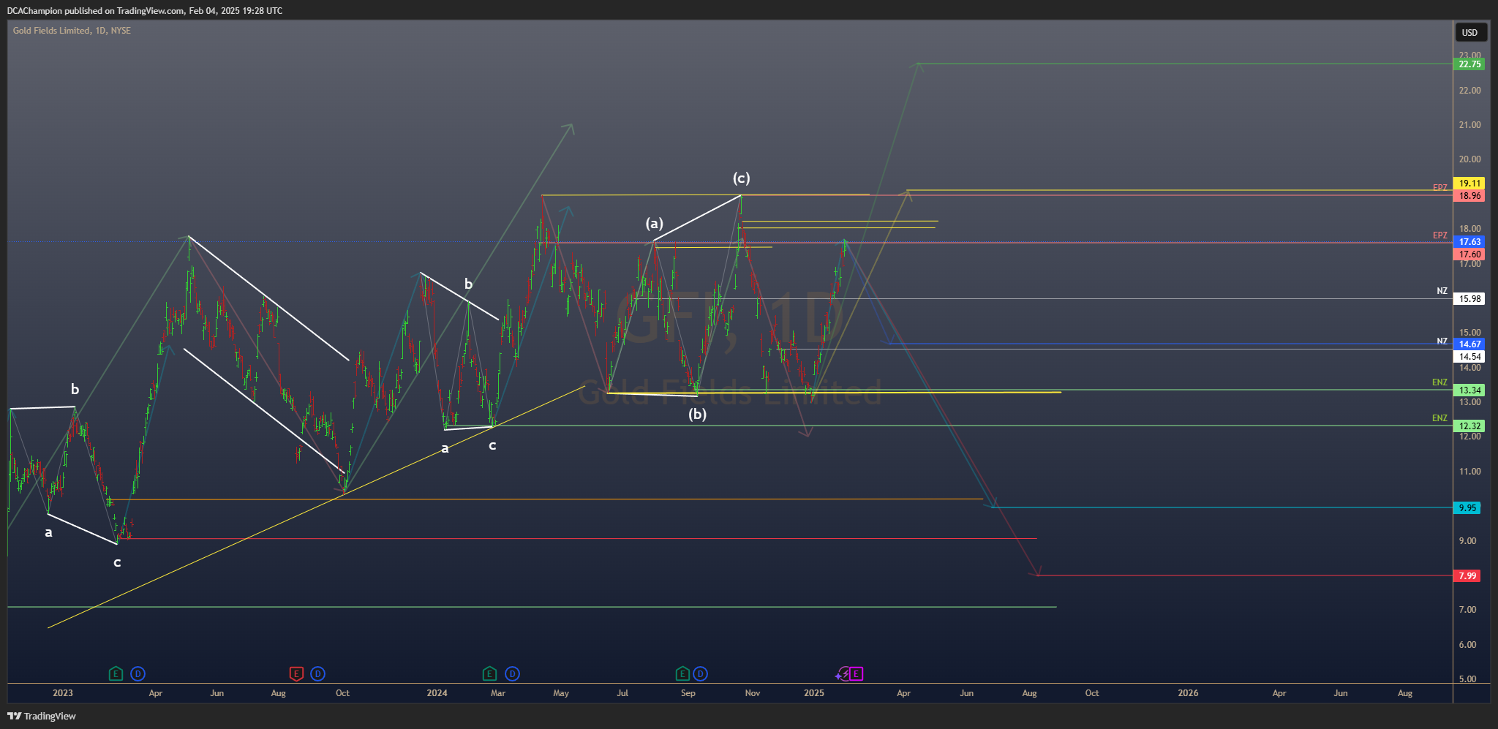
Task: Click the EPZ label beside 18.96
Action: [x=1439, y=188]
